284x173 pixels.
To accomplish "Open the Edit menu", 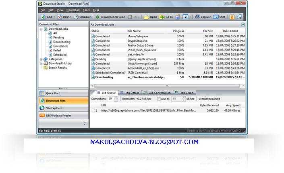I will click(x=51, y=10).
